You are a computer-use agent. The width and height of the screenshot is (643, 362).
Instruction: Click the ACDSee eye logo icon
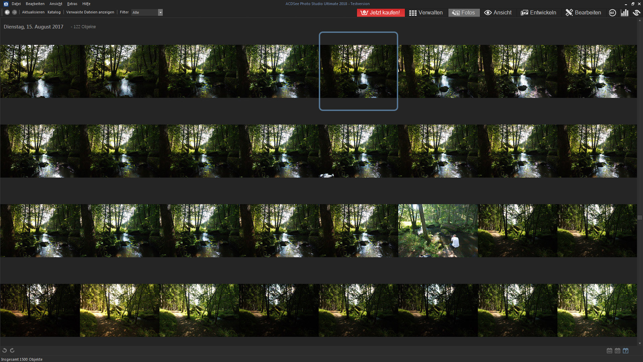point(637,13)
